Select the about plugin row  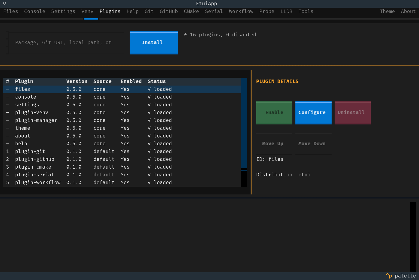pos(122,136)
